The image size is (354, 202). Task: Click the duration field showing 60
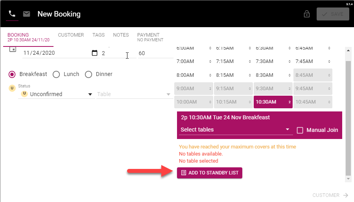coord(154,53)
